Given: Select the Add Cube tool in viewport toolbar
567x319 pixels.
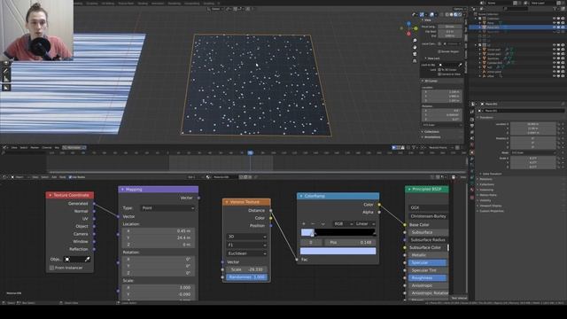Looking at the screenshot, I should (x=6, y=87).
